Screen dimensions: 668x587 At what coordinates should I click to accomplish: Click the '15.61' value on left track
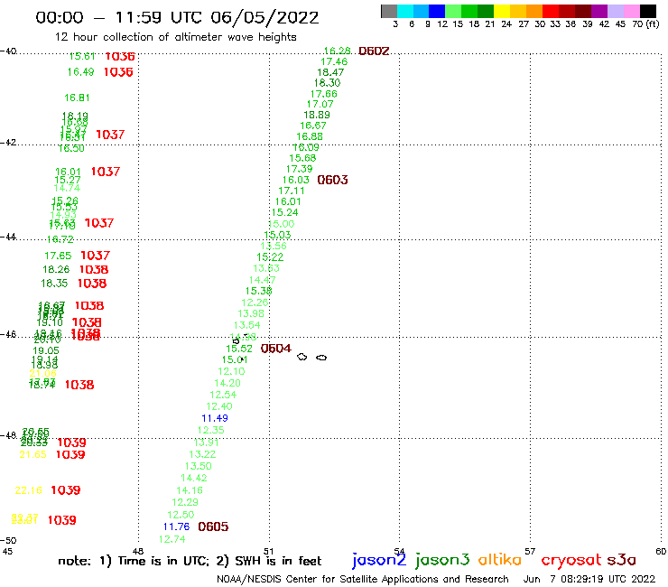click(82, 56)
